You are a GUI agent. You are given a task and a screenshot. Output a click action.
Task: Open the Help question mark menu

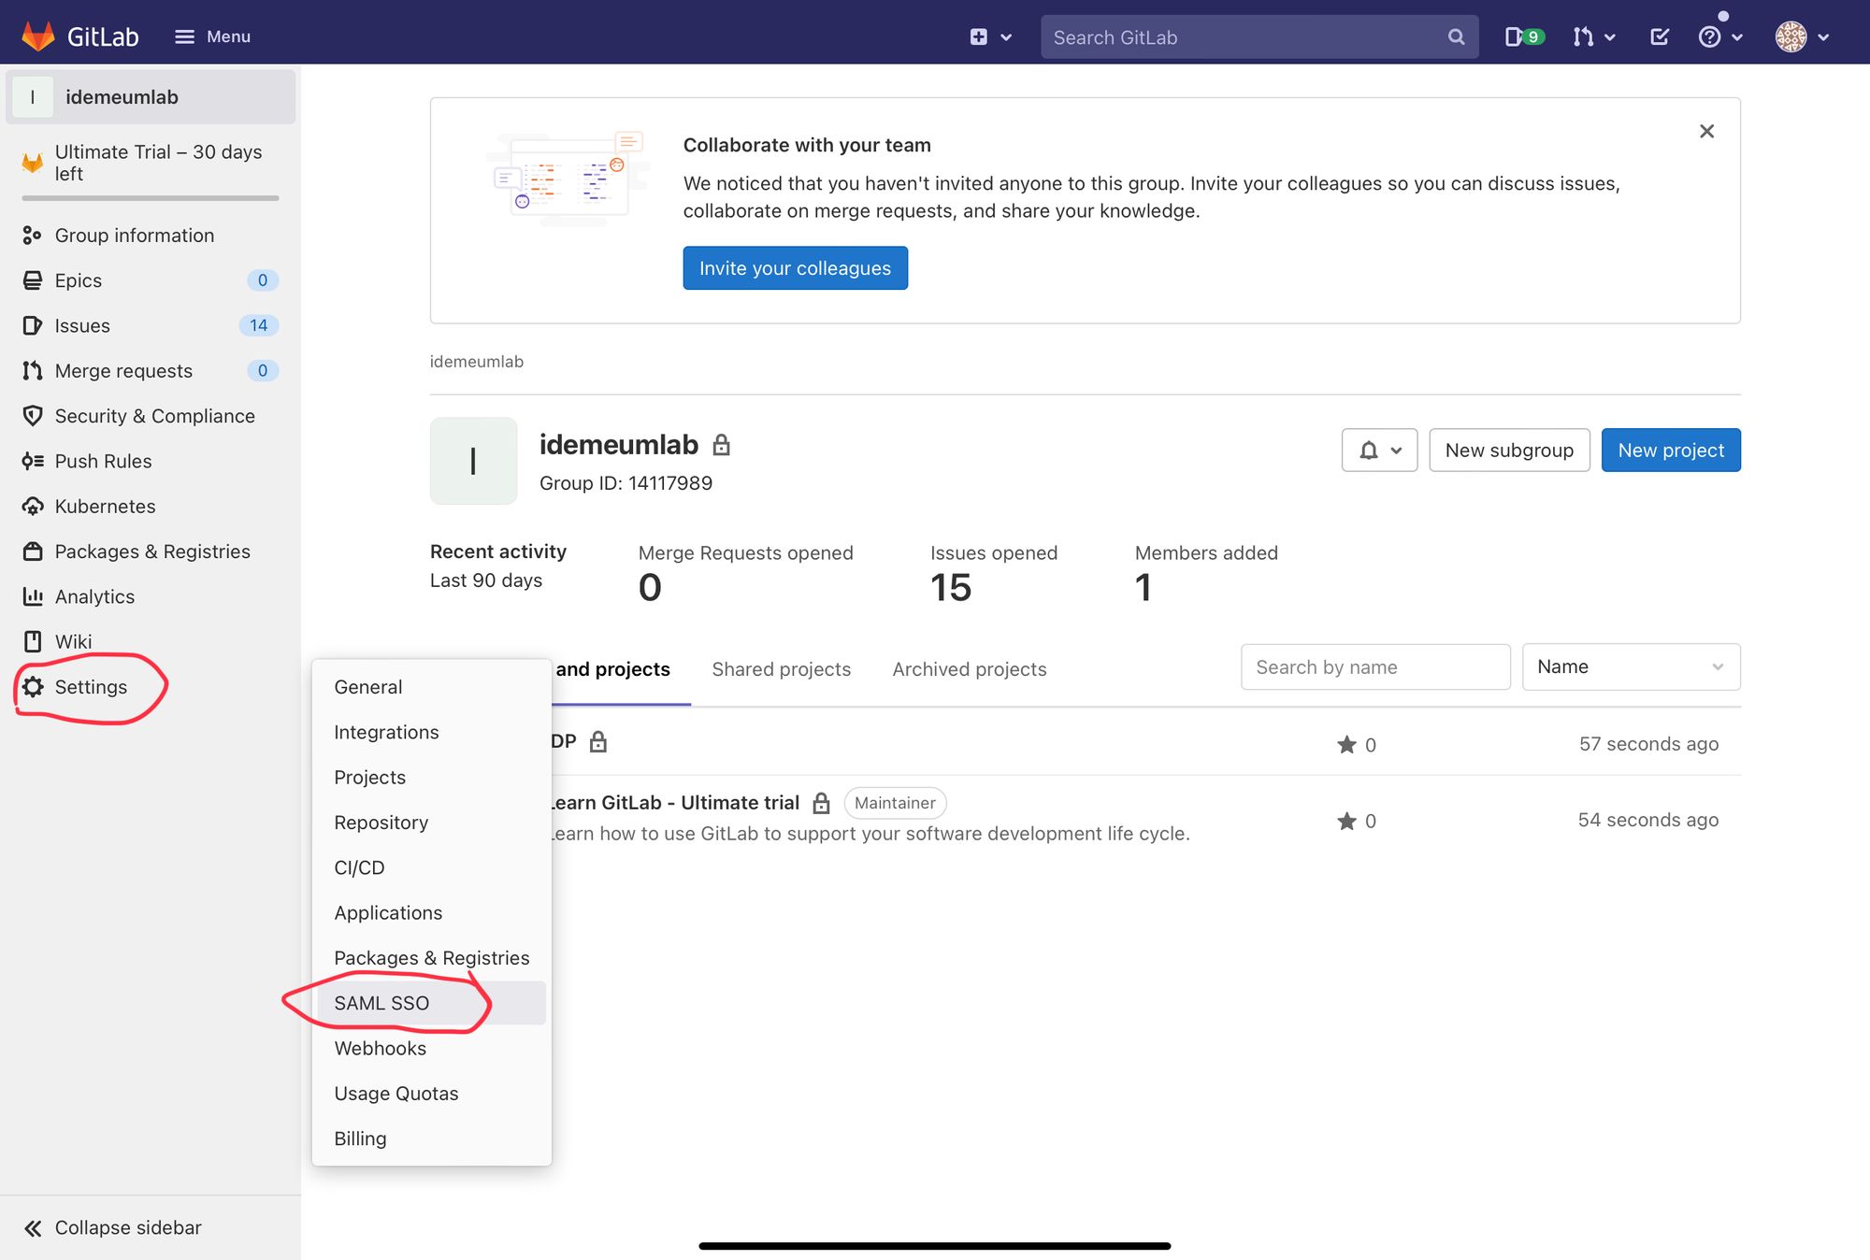click(x=1719, y=36)
